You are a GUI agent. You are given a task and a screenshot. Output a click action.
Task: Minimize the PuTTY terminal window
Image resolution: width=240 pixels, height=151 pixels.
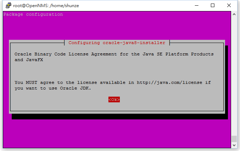coord(197,6)
